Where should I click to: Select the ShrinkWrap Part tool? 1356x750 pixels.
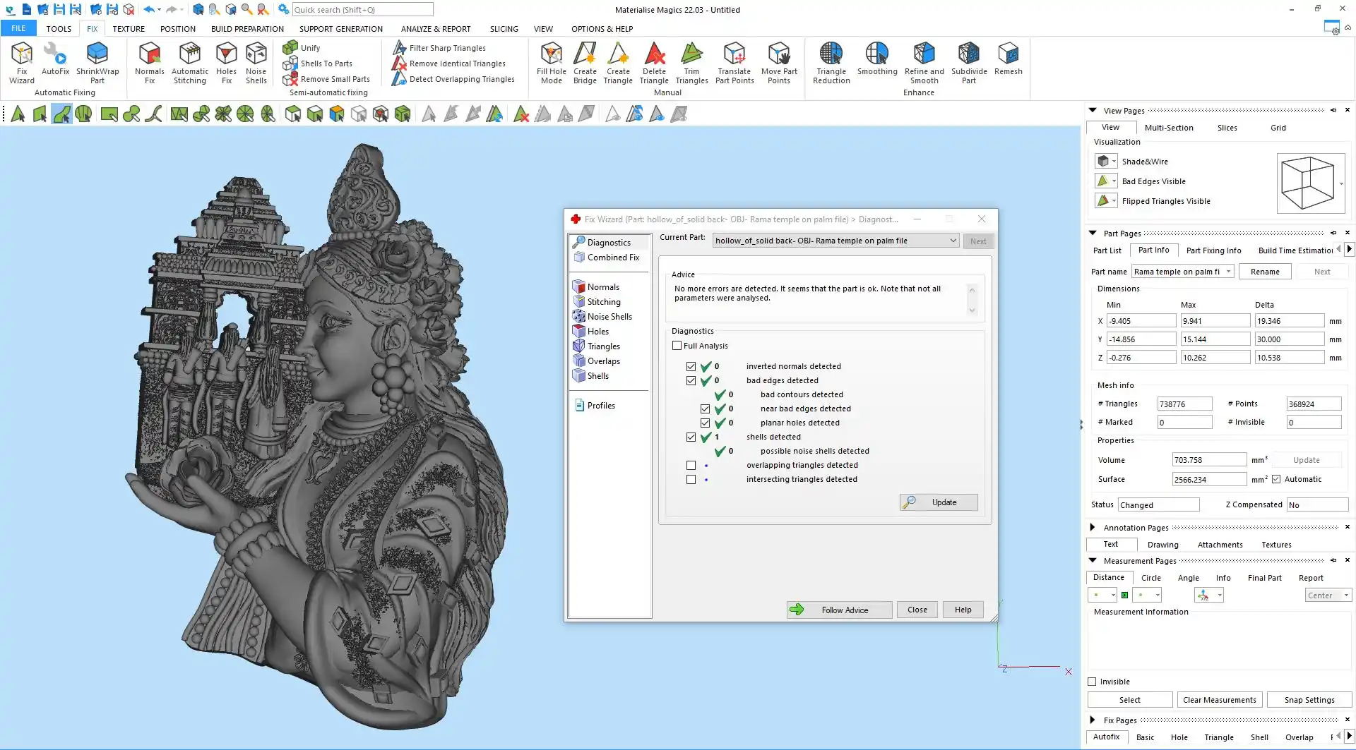pos(97,62)
